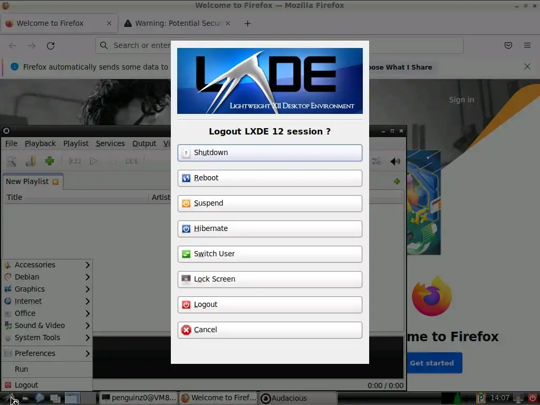
Task: Click previous track button in Audacious
Action: click(x=75, y=161)
